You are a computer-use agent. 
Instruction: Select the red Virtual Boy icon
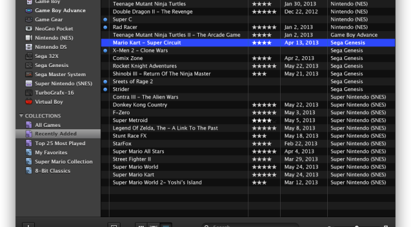tap(29, 102)
